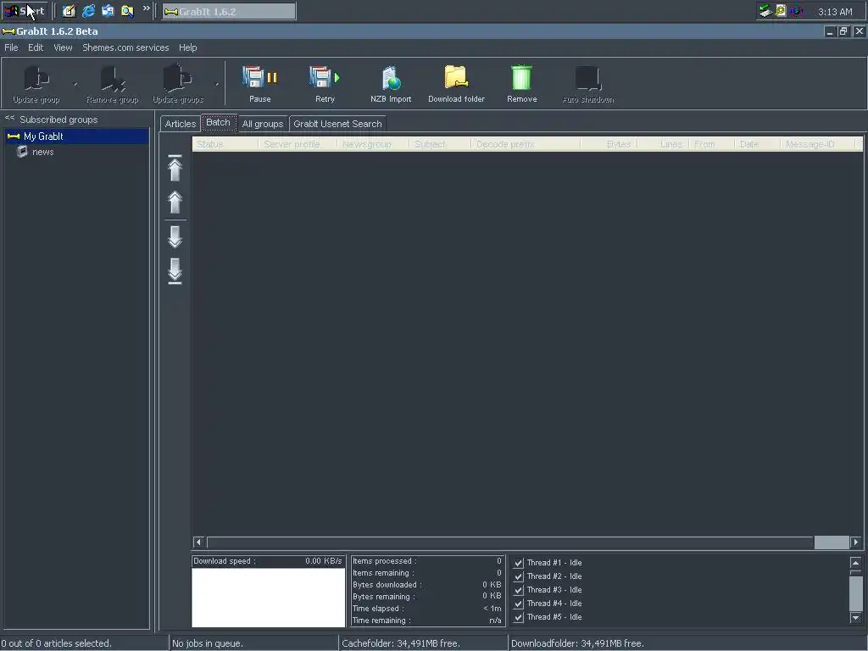Click horizontal scrollbar left arrow
This screenshot has height=651, width=868.
(198, 542)
